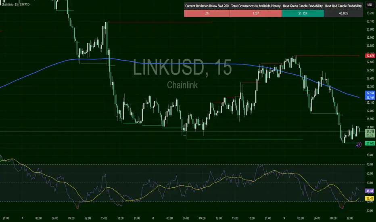The width and height of the screenshot is (376, 222).
Task: Click the purple lightning event icon
Action: point(359,145)
